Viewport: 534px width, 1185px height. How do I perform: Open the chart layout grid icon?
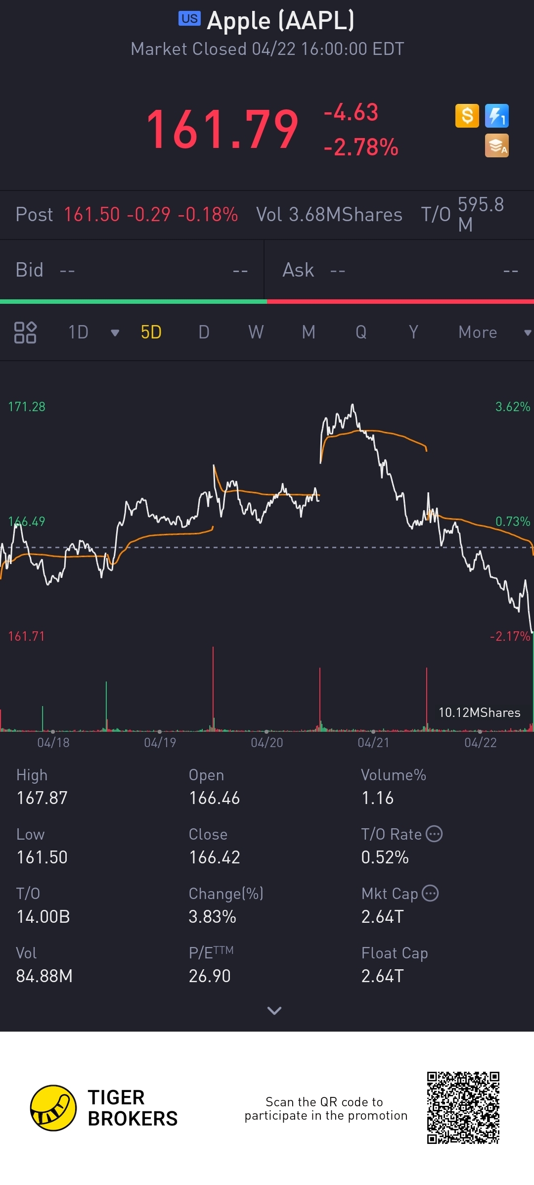[x=25, y=332]
